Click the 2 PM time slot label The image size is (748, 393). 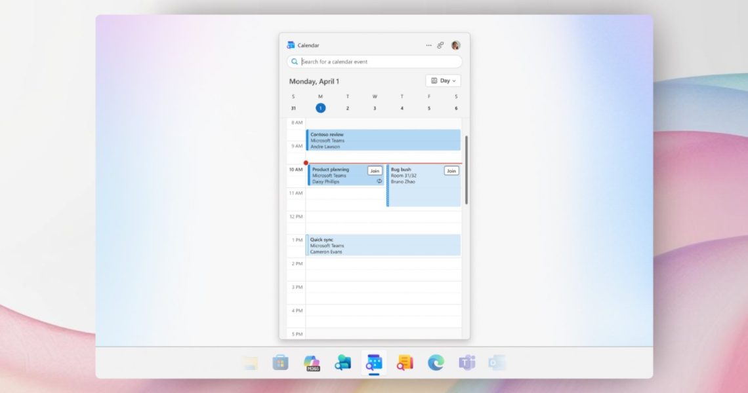[297, 263]
